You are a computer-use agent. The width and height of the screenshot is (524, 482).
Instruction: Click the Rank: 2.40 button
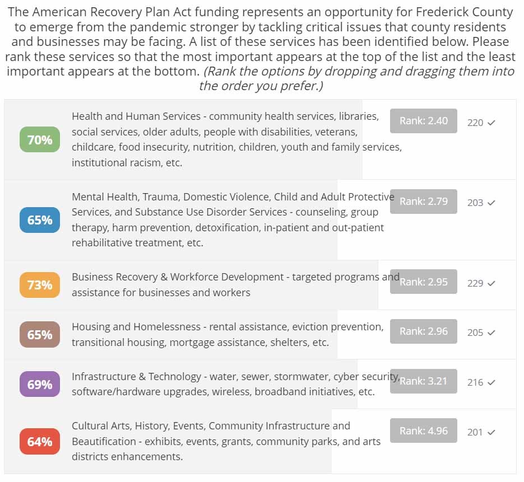coord(424,121)
